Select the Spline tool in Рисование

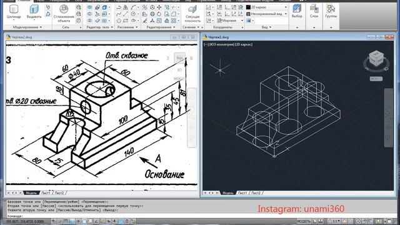[119, 14]
